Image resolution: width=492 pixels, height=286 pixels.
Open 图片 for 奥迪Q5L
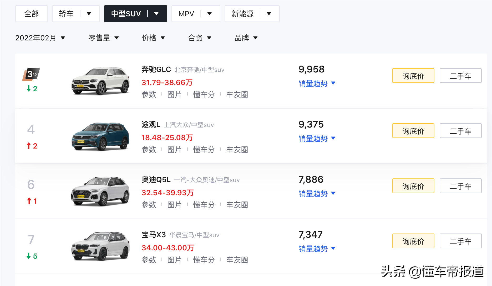tap(175, 205)
